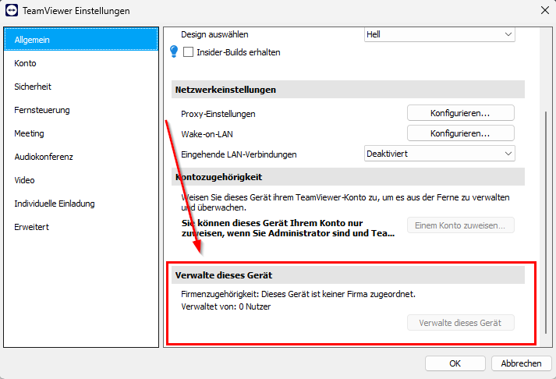Screen dimensions: 556x379
Task: Configure Proxy-Einstellungen
Action: (461, 113)
